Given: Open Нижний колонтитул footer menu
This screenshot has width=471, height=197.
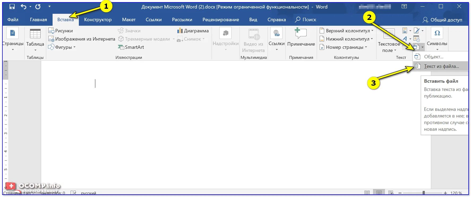Looking at the screenshot, I should (x=346, y=39).
